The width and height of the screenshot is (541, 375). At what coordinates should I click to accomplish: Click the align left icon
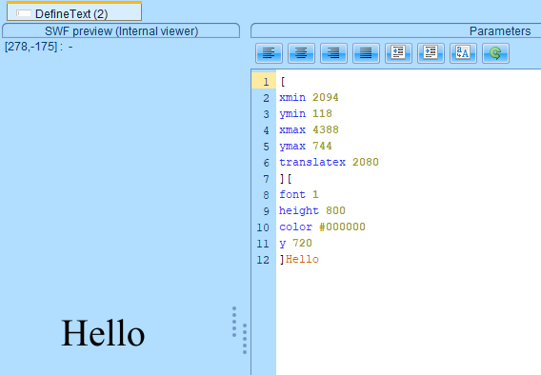click(x=270, y=53)
